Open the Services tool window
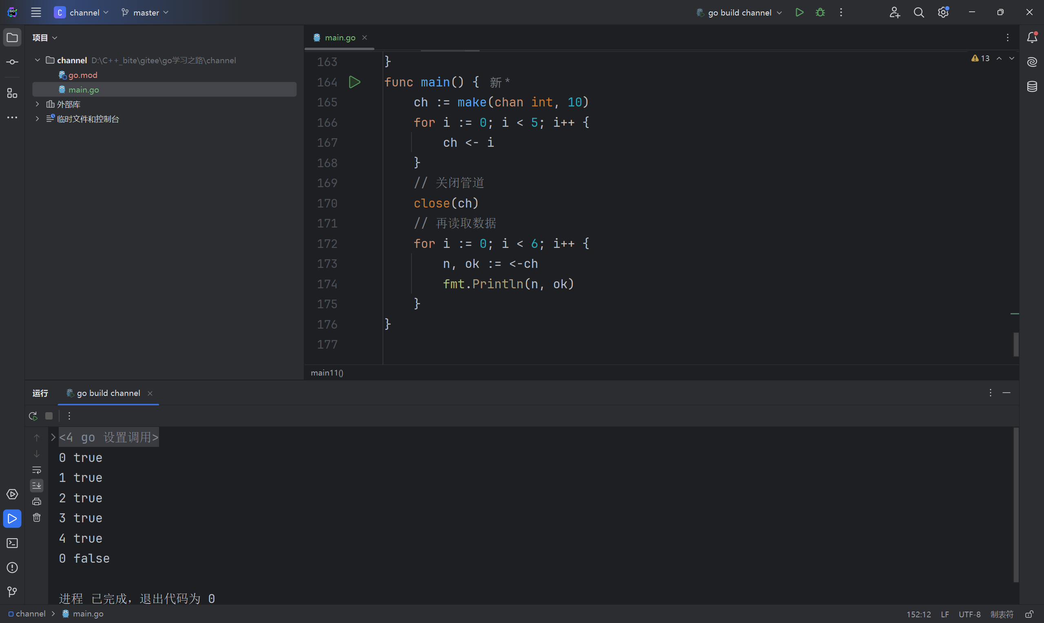Screen dimensions: 1044x623 point(12,494)
